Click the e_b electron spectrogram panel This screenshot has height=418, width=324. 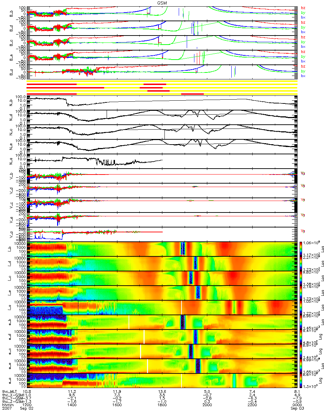(162, 322)
